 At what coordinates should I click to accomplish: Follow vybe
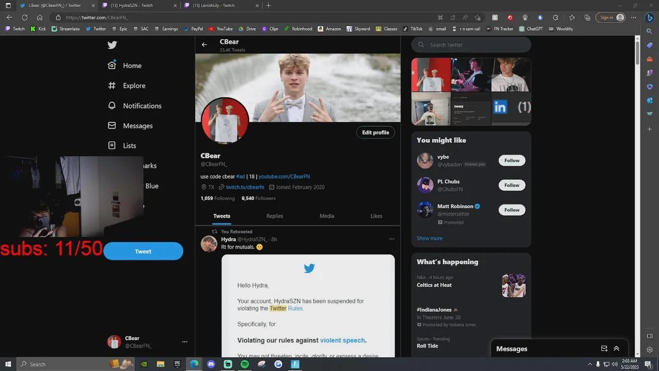pyautogui.click(x=512, y=160)
